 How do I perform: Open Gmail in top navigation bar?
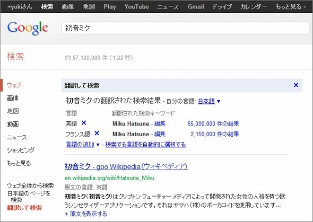pyautogui.click(x=196, y=7)
